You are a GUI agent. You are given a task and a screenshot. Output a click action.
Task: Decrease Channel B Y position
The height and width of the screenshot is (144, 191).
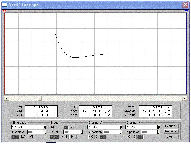click(159, 133)
